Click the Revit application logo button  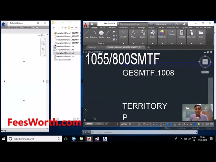(x=4, y=25)
